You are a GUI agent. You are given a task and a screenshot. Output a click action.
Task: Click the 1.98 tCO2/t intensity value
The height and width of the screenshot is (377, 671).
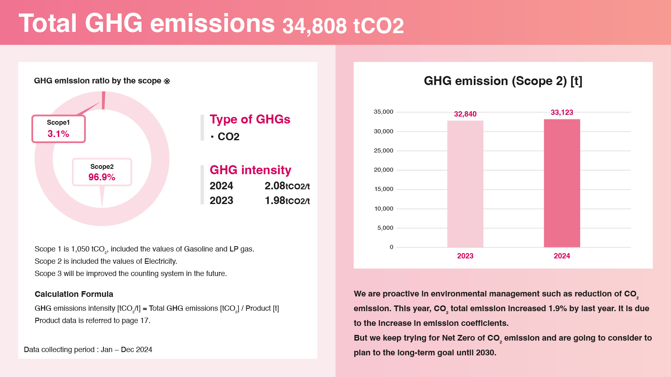(287, 201)
